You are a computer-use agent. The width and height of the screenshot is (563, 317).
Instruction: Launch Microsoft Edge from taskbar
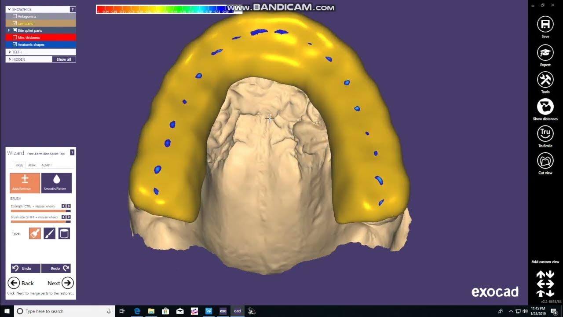pyautogui.click(x=137, y=311)
